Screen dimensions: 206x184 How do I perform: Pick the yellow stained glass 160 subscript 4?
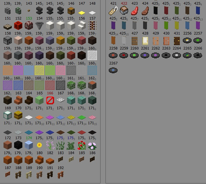[x=39, y=70]
